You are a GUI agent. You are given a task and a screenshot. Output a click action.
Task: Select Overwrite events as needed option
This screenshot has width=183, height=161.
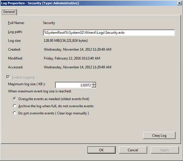point(15,99)
